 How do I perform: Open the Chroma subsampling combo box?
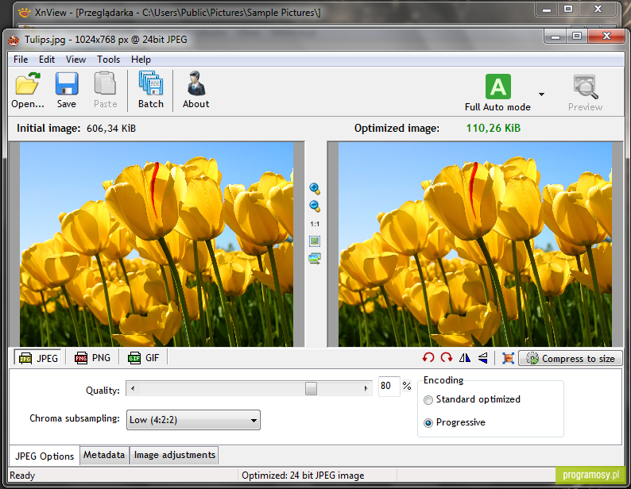(193, 420)
